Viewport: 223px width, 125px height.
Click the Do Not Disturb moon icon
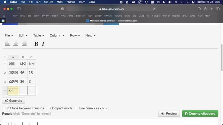coord(164,2)
